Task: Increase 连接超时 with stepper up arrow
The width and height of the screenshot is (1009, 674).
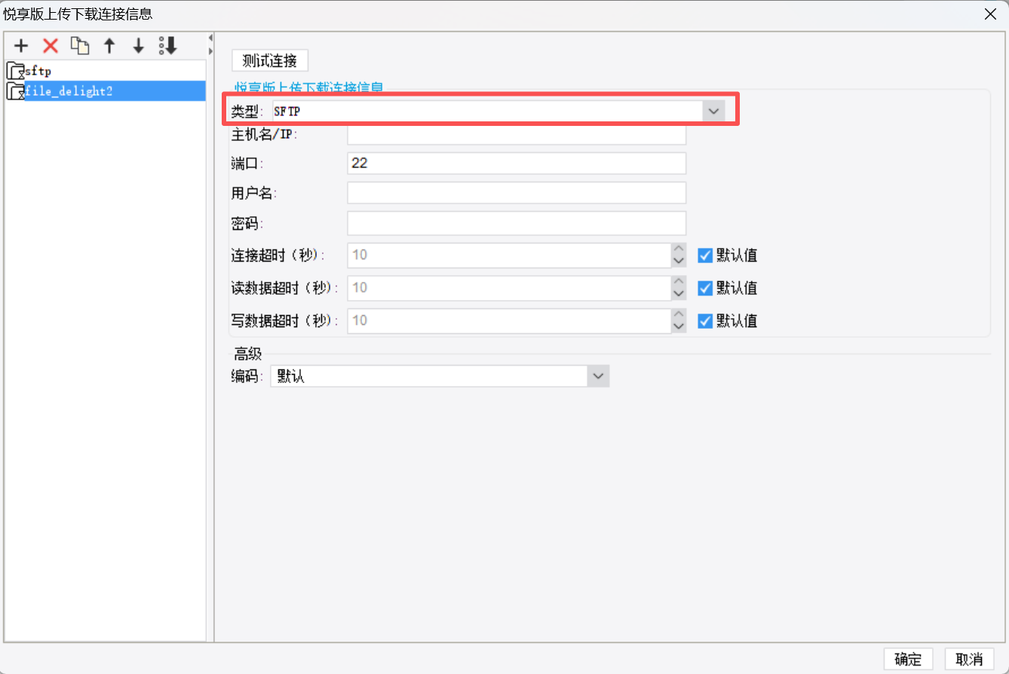Action: point(679,249)
